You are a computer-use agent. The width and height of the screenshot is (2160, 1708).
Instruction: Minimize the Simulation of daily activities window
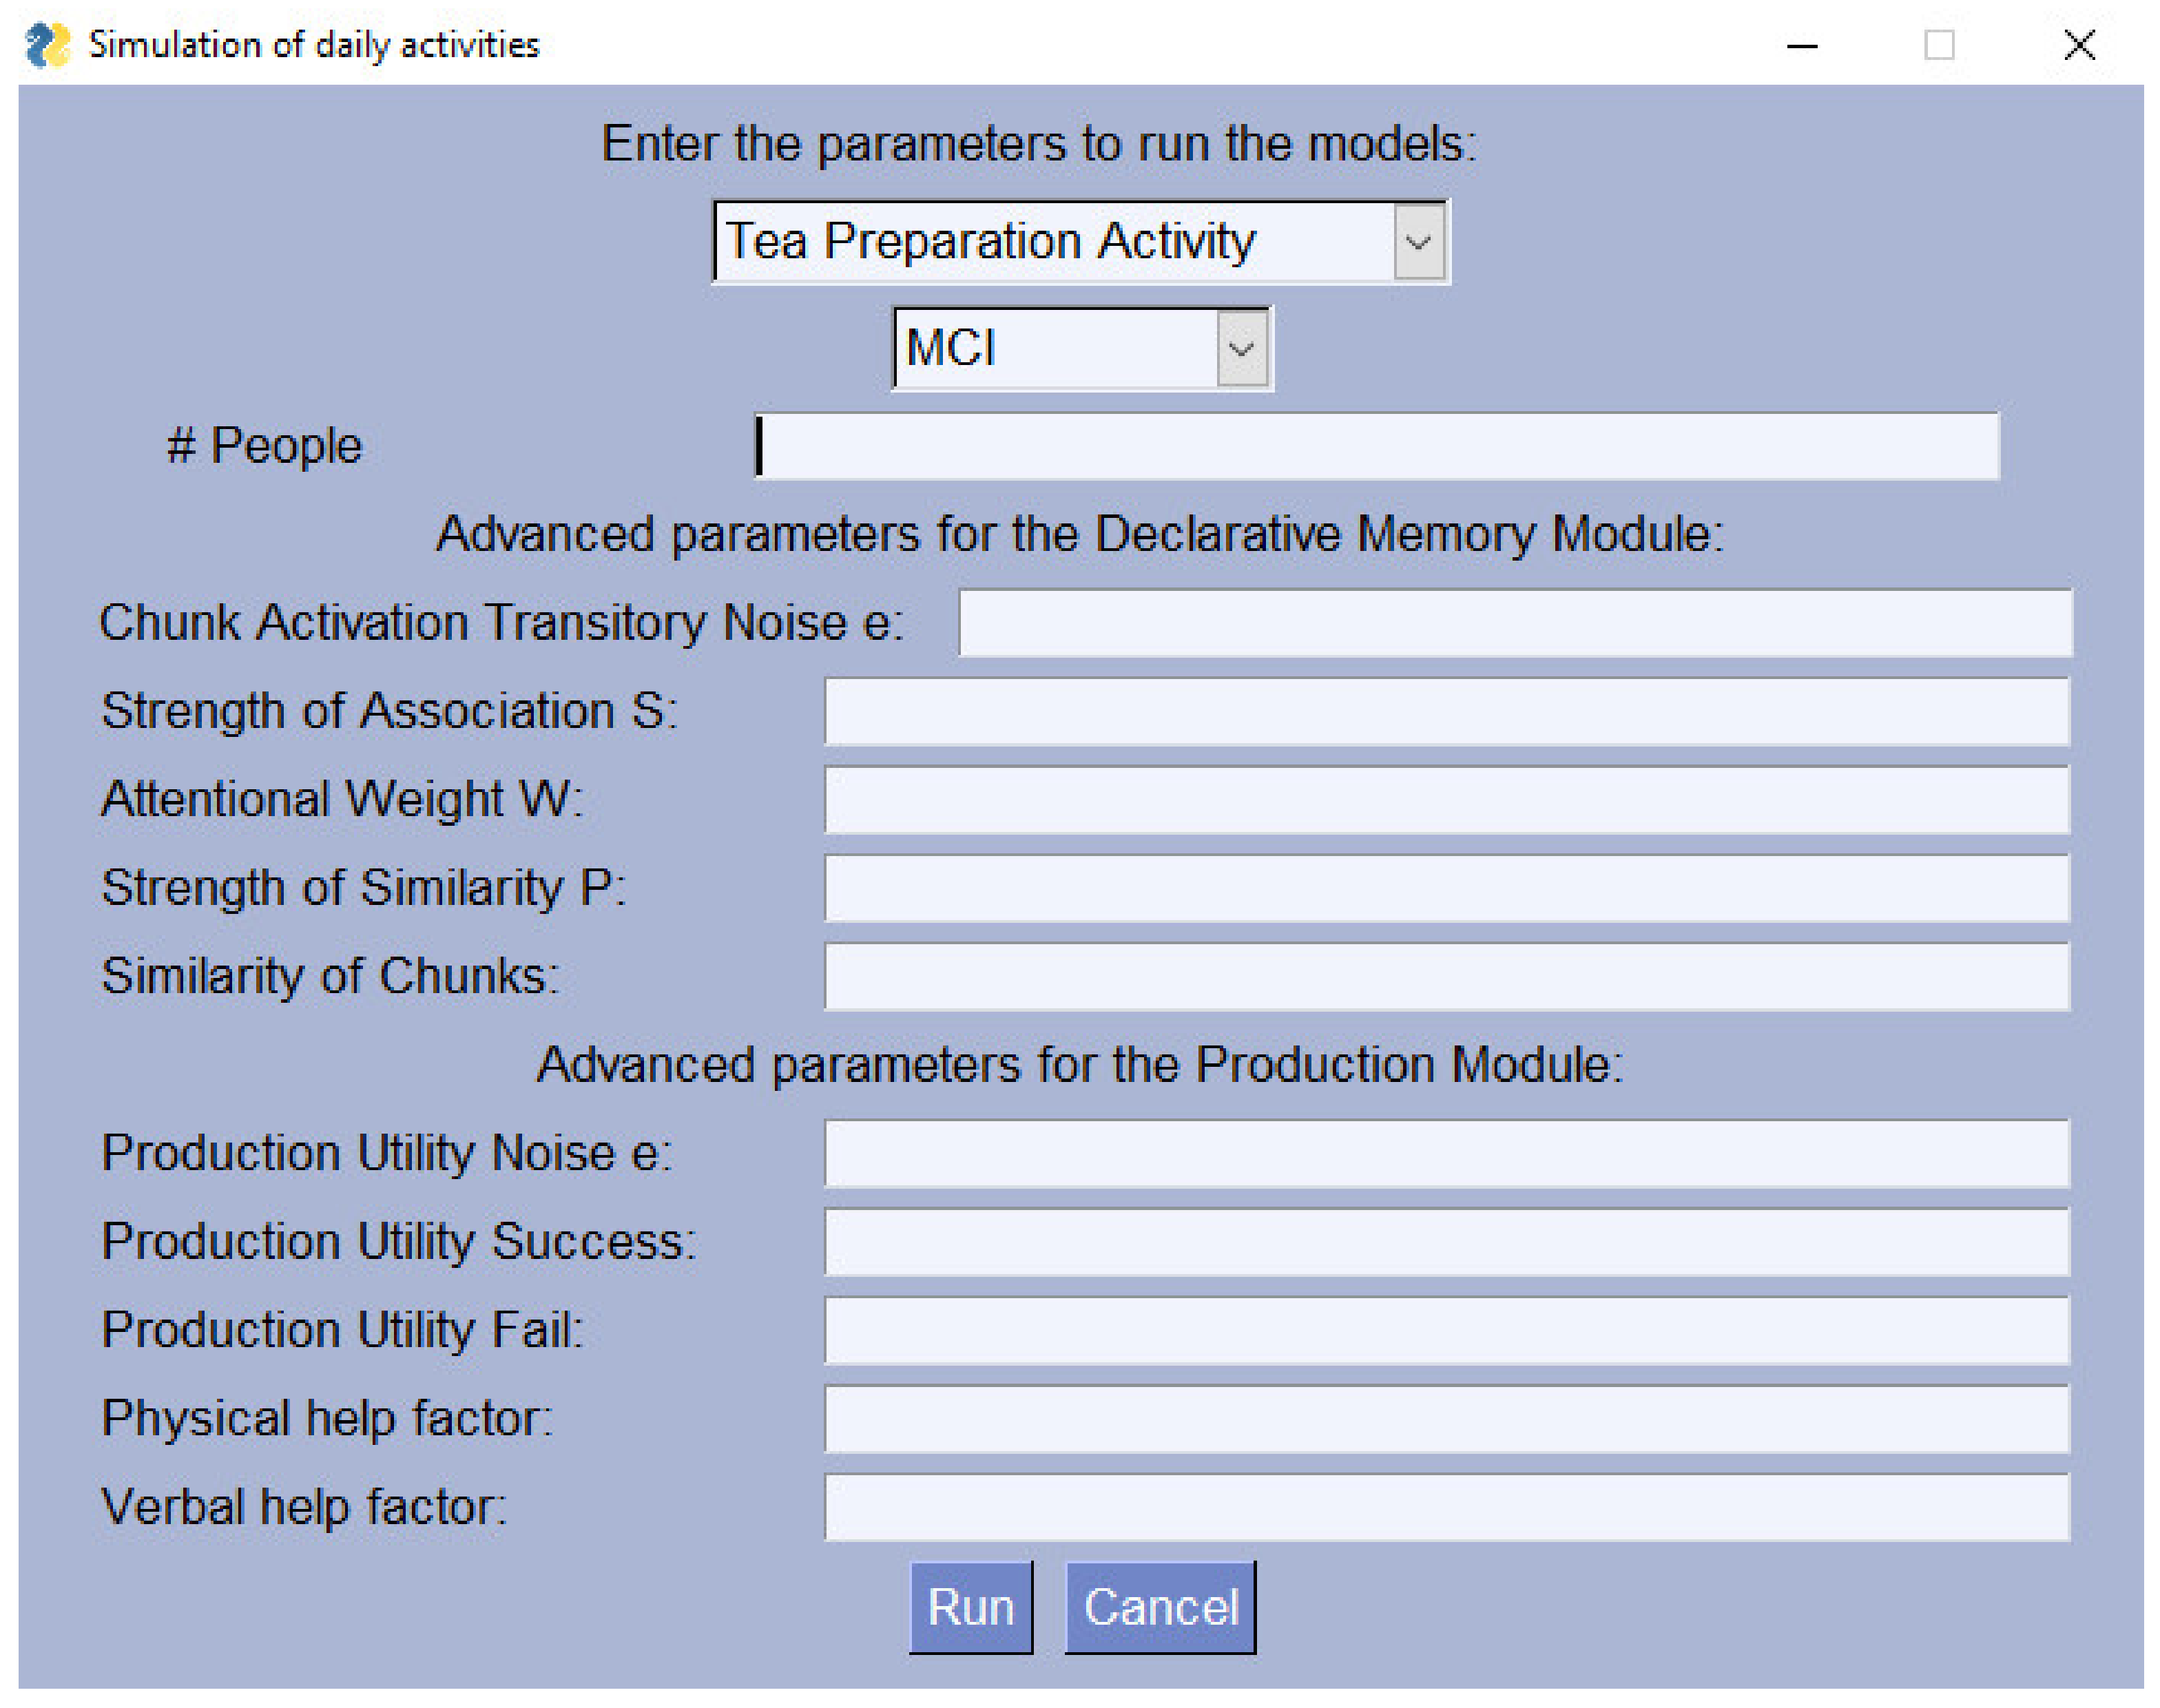(x=1802, y=45)
